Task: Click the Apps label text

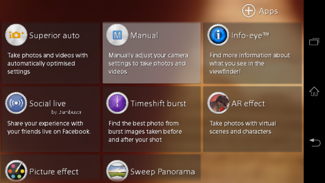Action: click(268, 11)
